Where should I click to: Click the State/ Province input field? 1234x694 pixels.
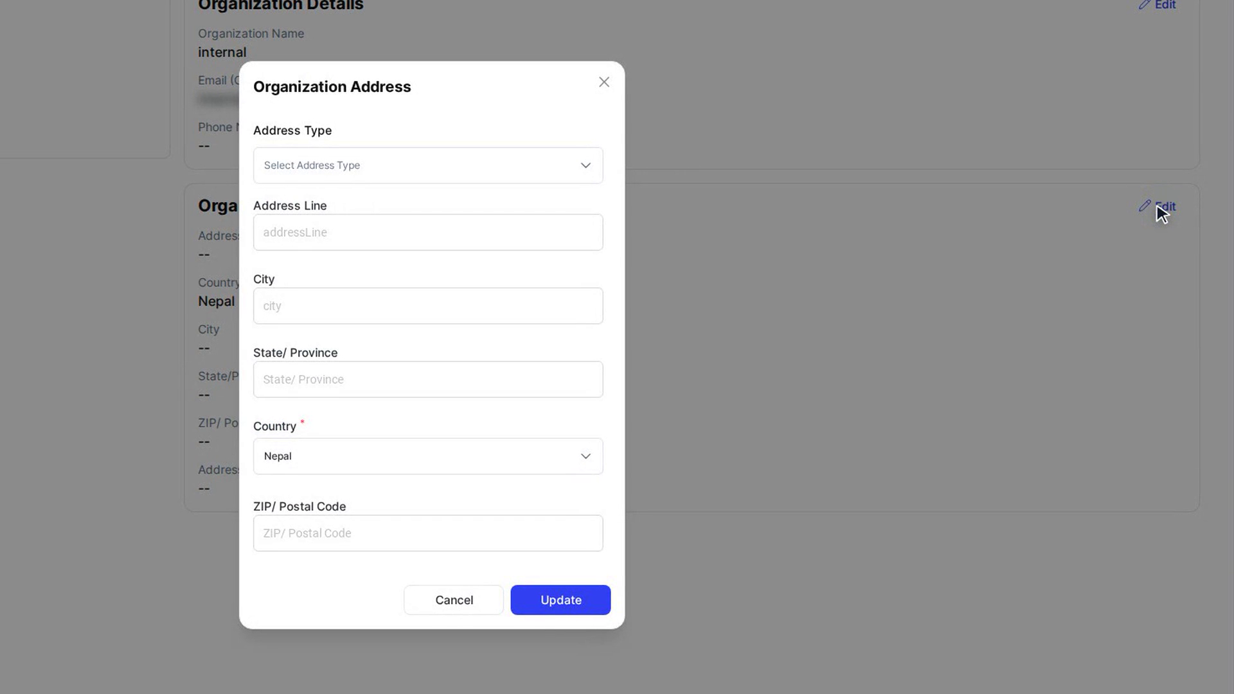pos(428,379)
